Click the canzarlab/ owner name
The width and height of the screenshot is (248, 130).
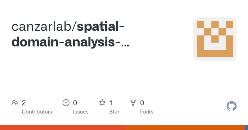click(x=44, y=27)
